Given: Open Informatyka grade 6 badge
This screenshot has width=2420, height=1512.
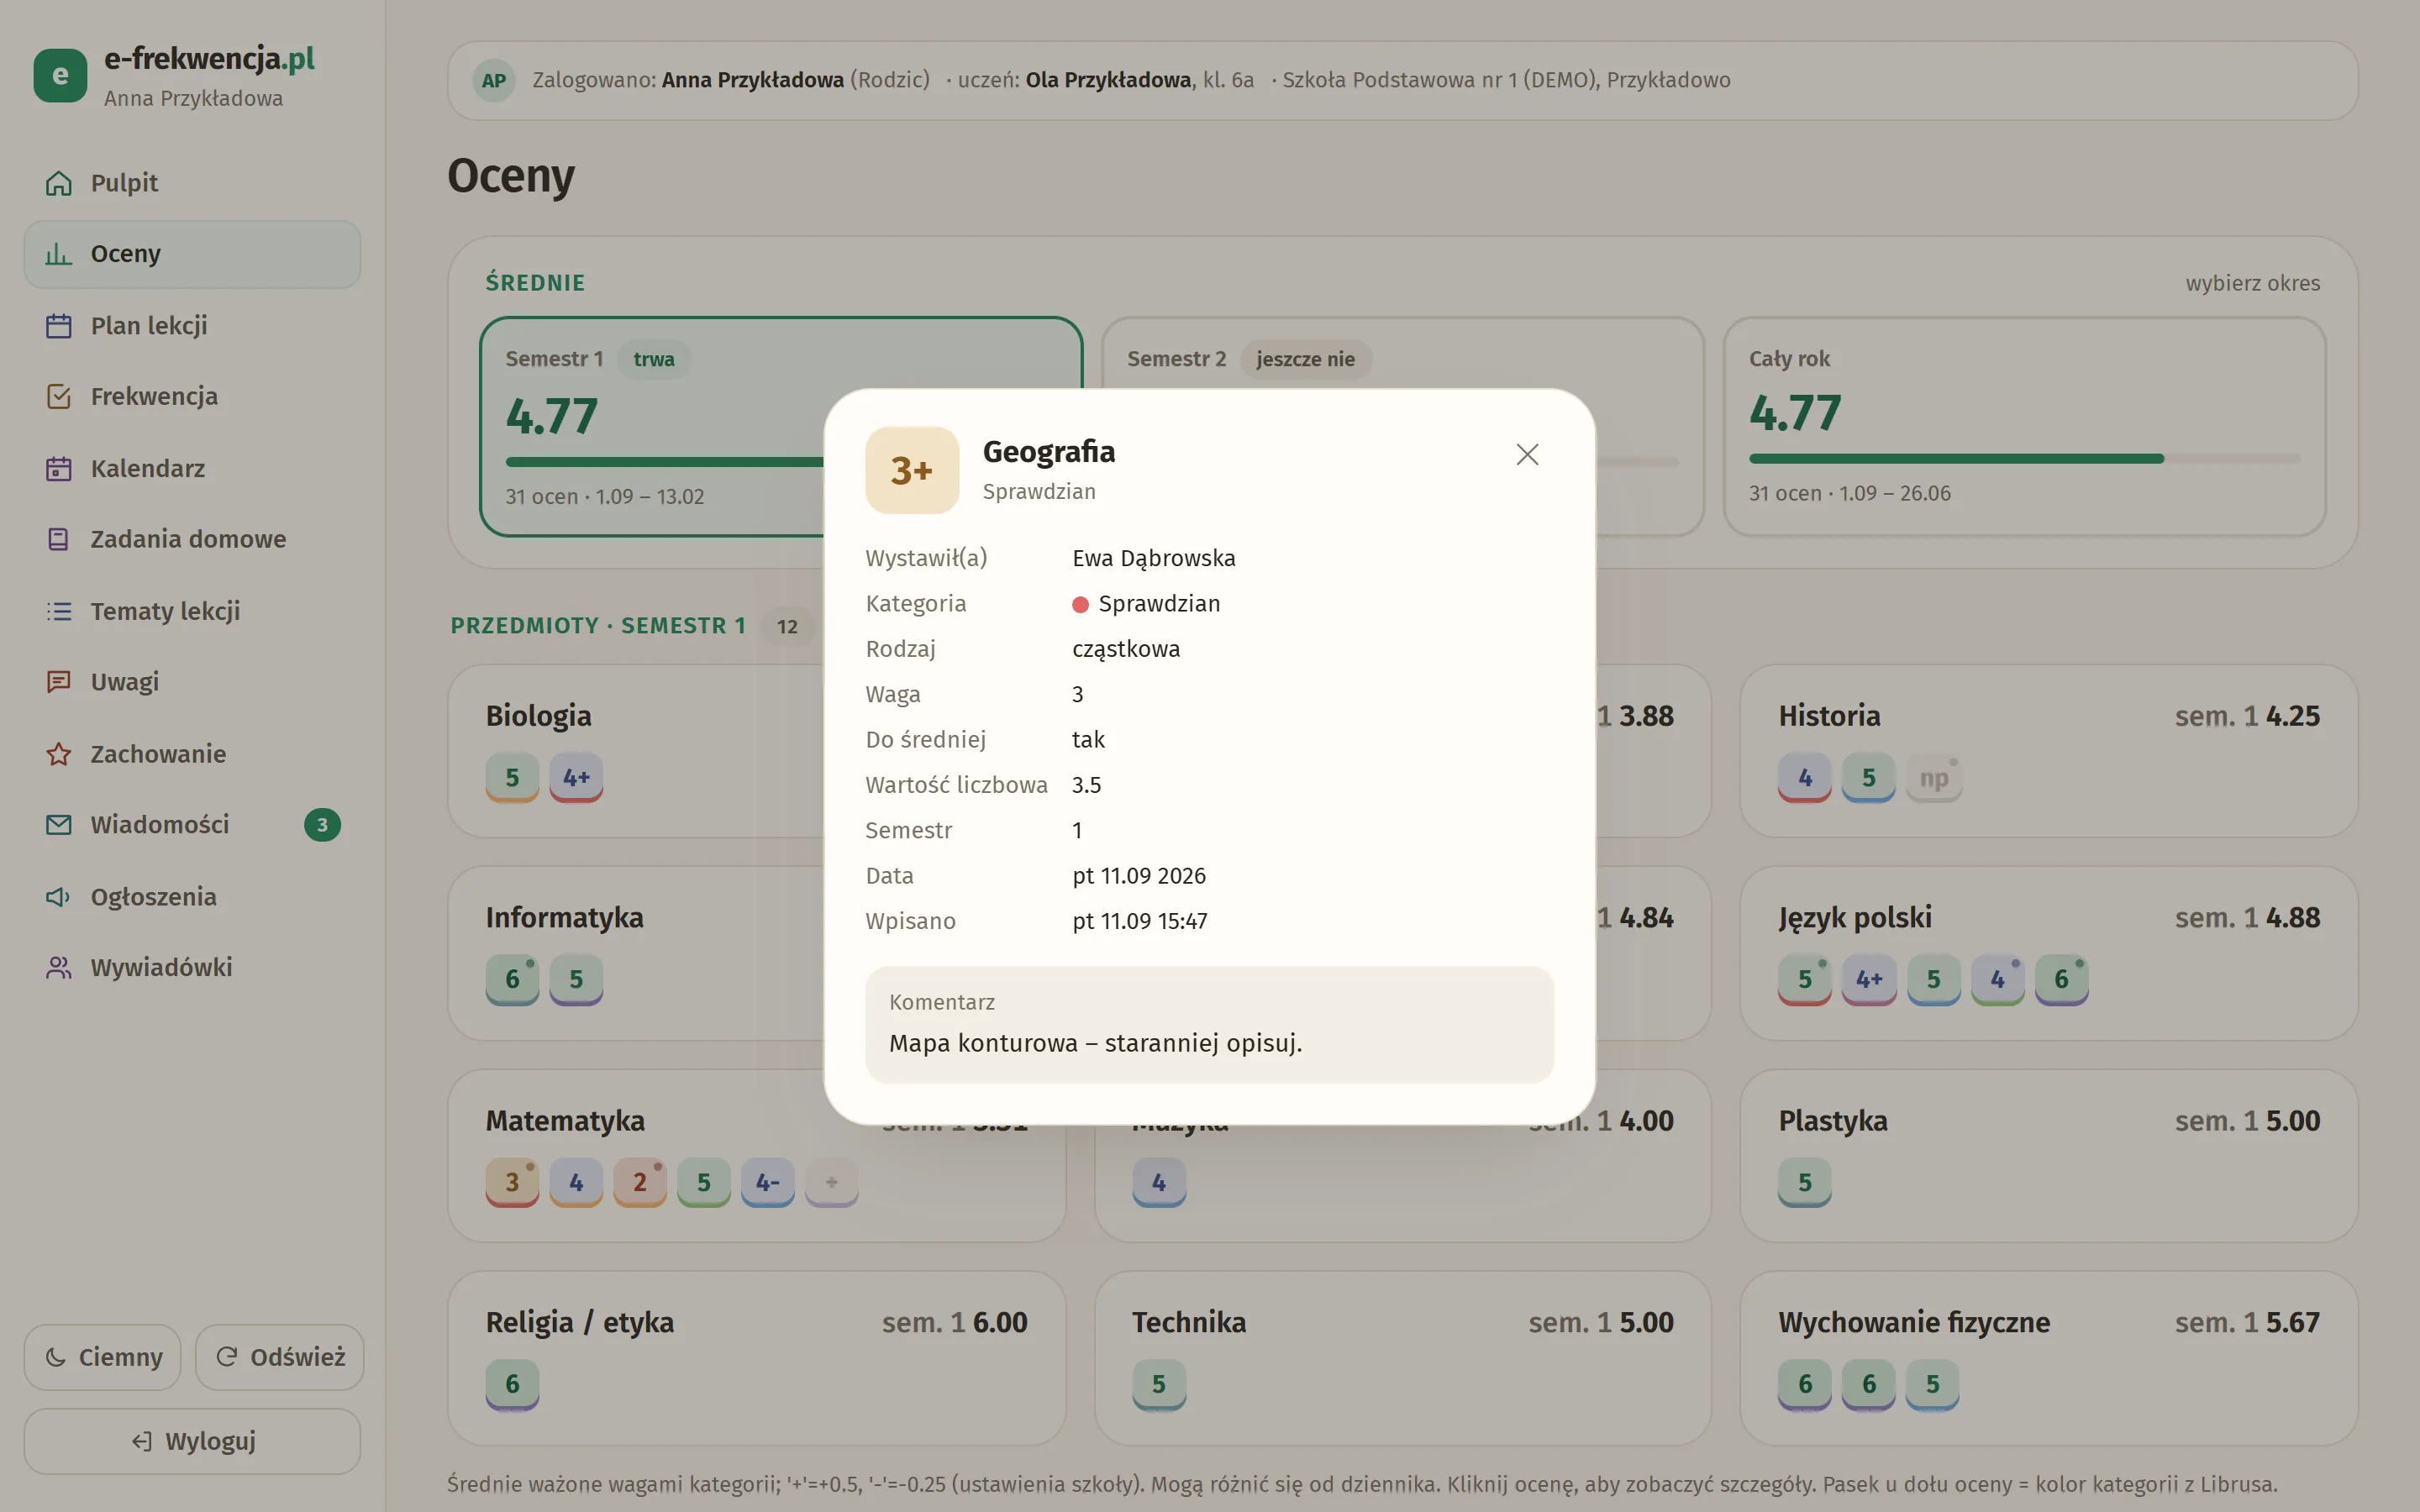Looking at the screenshot, I should click(x=512, y=980).
